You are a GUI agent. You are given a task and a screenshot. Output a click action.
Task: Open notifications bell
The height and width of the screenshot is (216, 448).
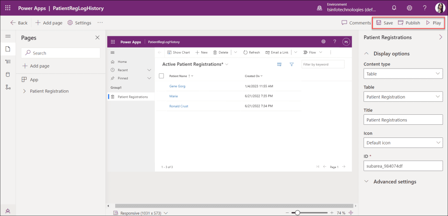pyautogui.click(x=394, y=8)
